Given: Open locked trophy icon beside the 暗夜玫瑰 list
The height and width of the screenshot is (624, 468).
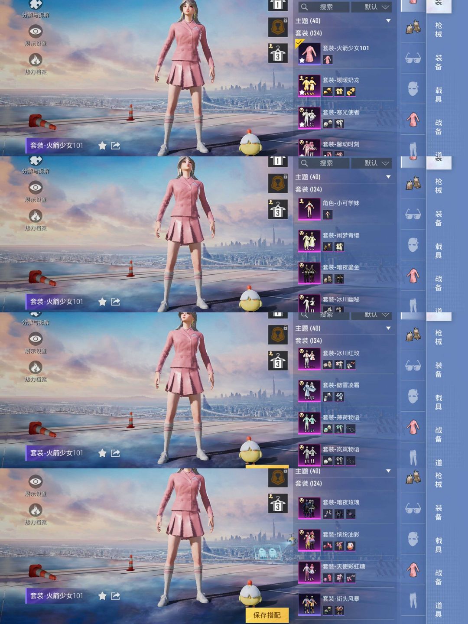Looking at the screenshot, I should (x=278, y=478).
